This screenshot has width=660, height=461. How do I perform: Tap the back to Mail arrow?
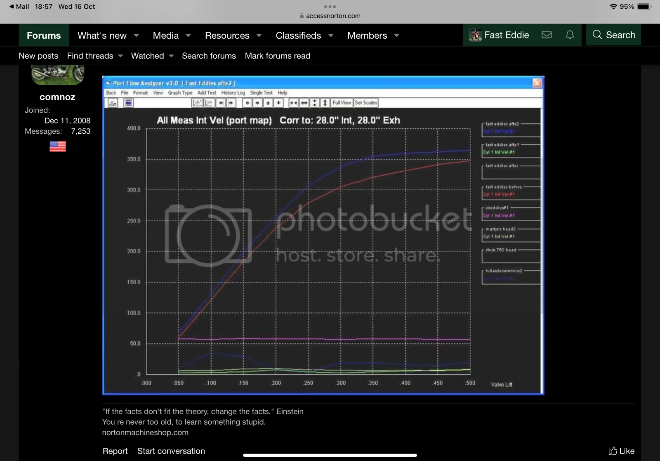click(x=11, y=7)
